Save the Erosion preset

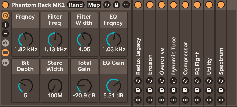pyautogui.click(x=150, y=90)
